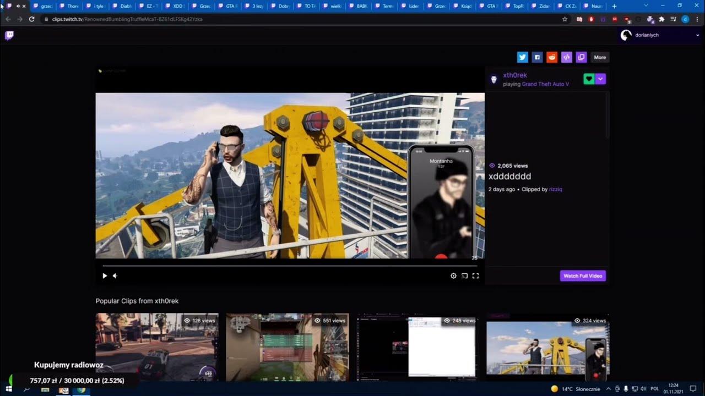This screenshot has width=705, height=396.
Task: Toggle the green follow heart button
Action: [x=589, y=79]
